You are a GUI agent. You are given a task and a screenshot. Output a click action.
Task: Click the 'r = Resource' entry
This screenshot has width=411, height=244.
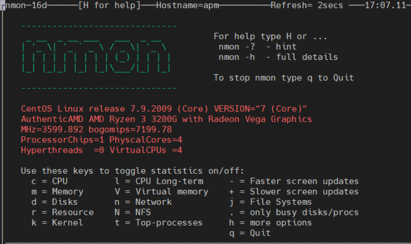[63, 212]
